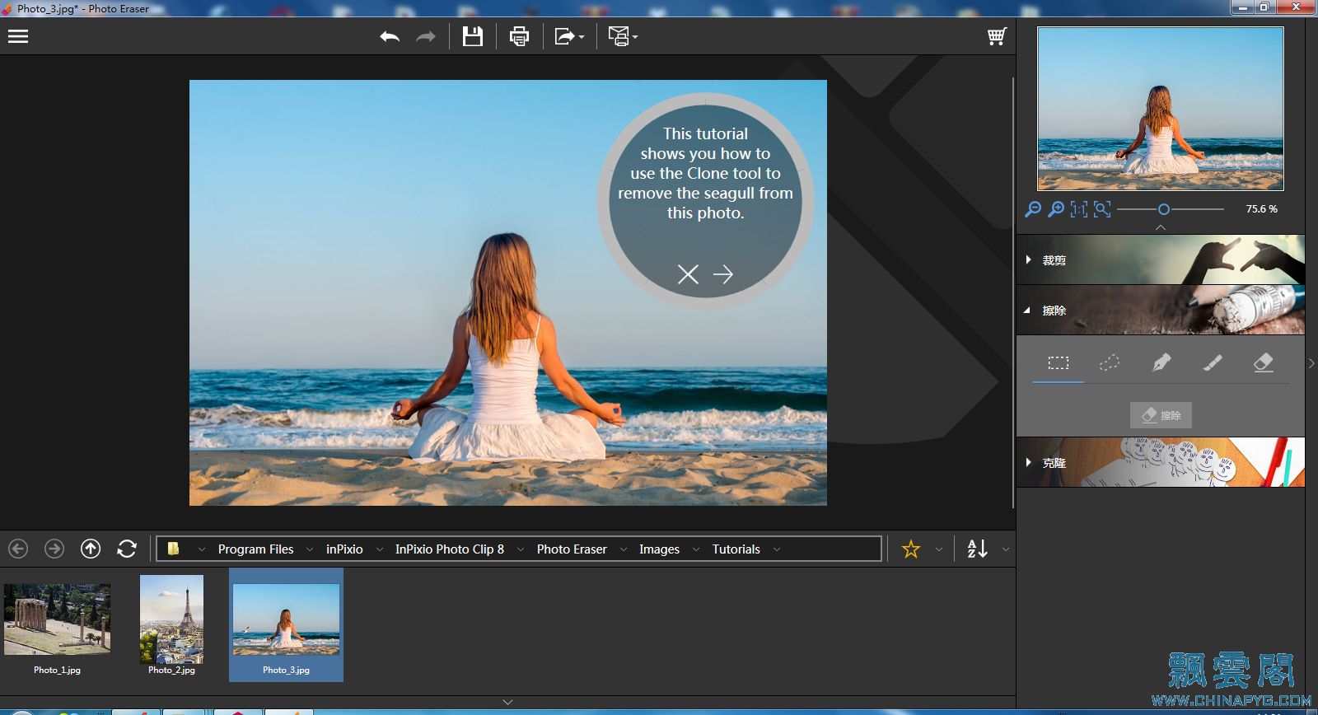Navigate back in folder history
Screen dimensions: 1318x715
18,549
